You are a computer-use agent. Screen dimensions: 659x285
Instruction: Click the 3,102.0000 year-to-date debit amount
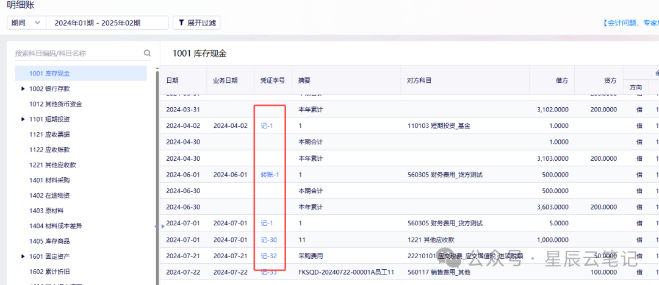tap(553, 109)
